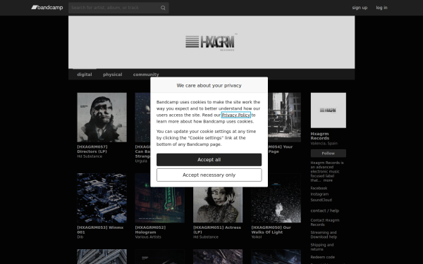Viewport: 423px width, 264px height.
Task: Click the Hxagrm Records name in sidebar
Action: [319, 136]
